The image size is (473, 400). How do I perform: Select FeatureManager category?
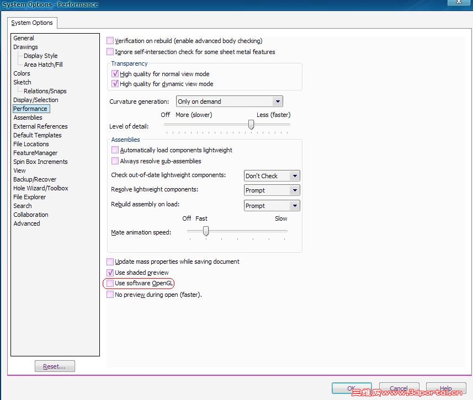[35, 153]
